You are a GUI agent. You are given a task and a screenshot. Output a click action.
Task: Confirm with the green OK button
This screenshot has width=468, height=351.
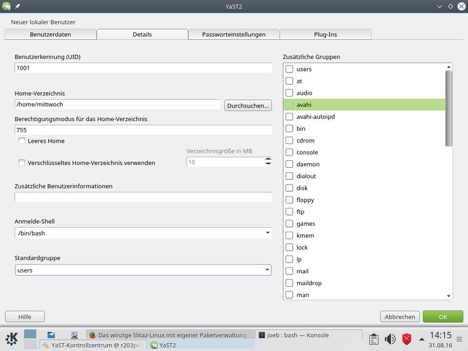tap(443, 316)
